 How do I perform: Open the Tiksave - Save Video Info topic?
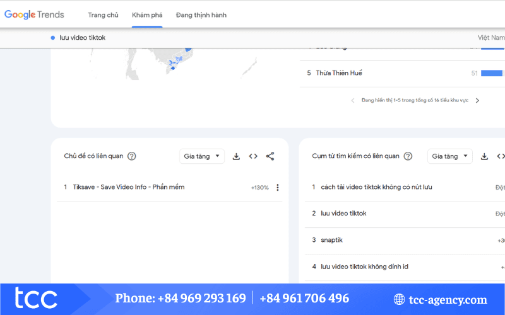[x=129, y=187]
